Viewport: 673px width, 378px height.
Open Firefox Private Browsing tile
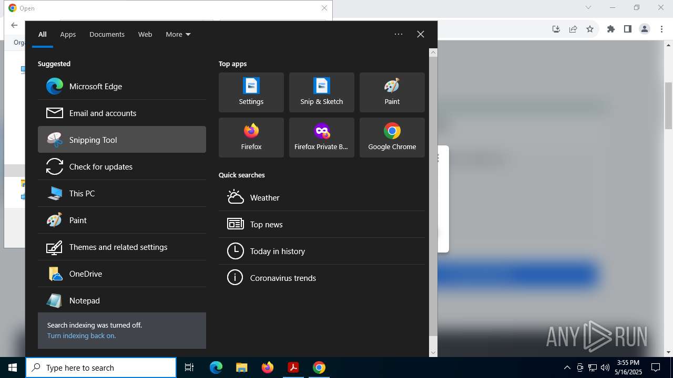coord(322,138)
